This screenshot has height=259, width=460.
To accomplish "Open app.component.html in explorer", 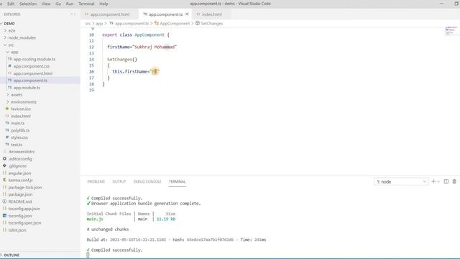I will point(33,73).
